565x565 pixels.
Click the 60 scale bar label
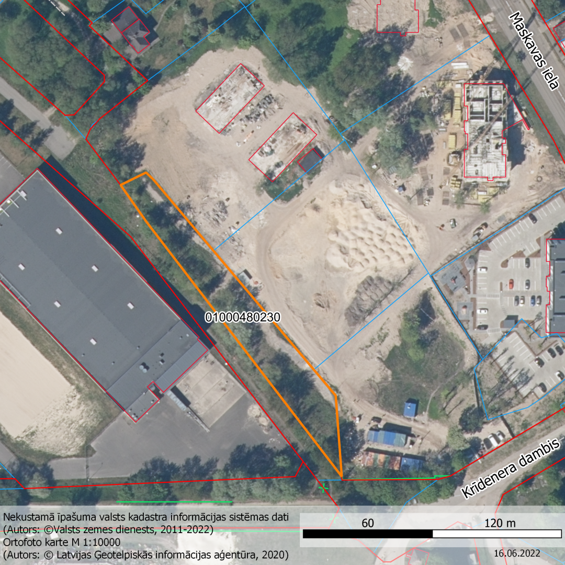click(x=368, y=523)
